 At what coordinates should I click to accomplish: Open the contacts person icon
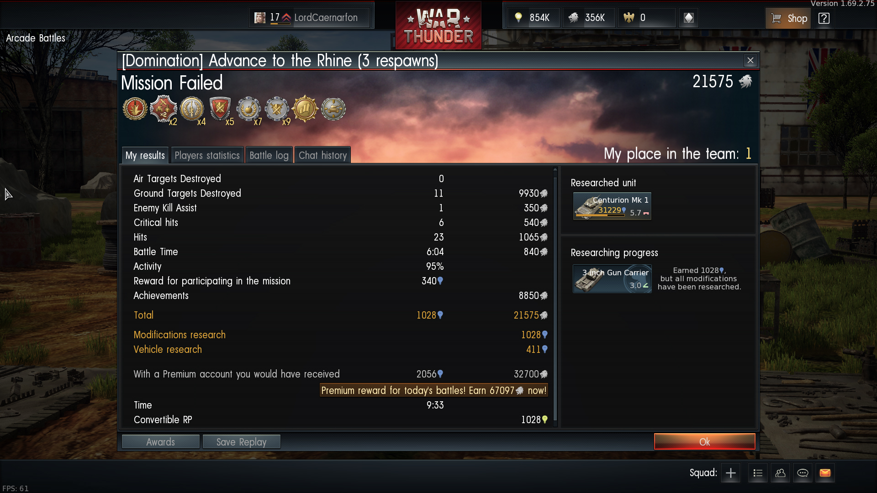click(x=780, y=473)
